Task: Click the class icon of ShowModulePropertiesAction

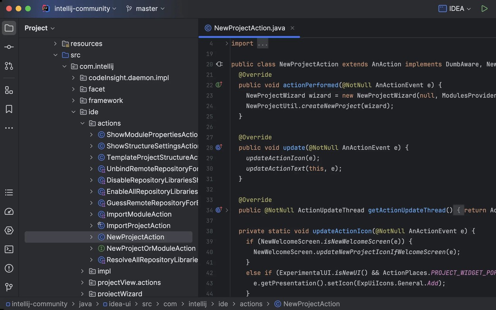Action: click(101, 134)
